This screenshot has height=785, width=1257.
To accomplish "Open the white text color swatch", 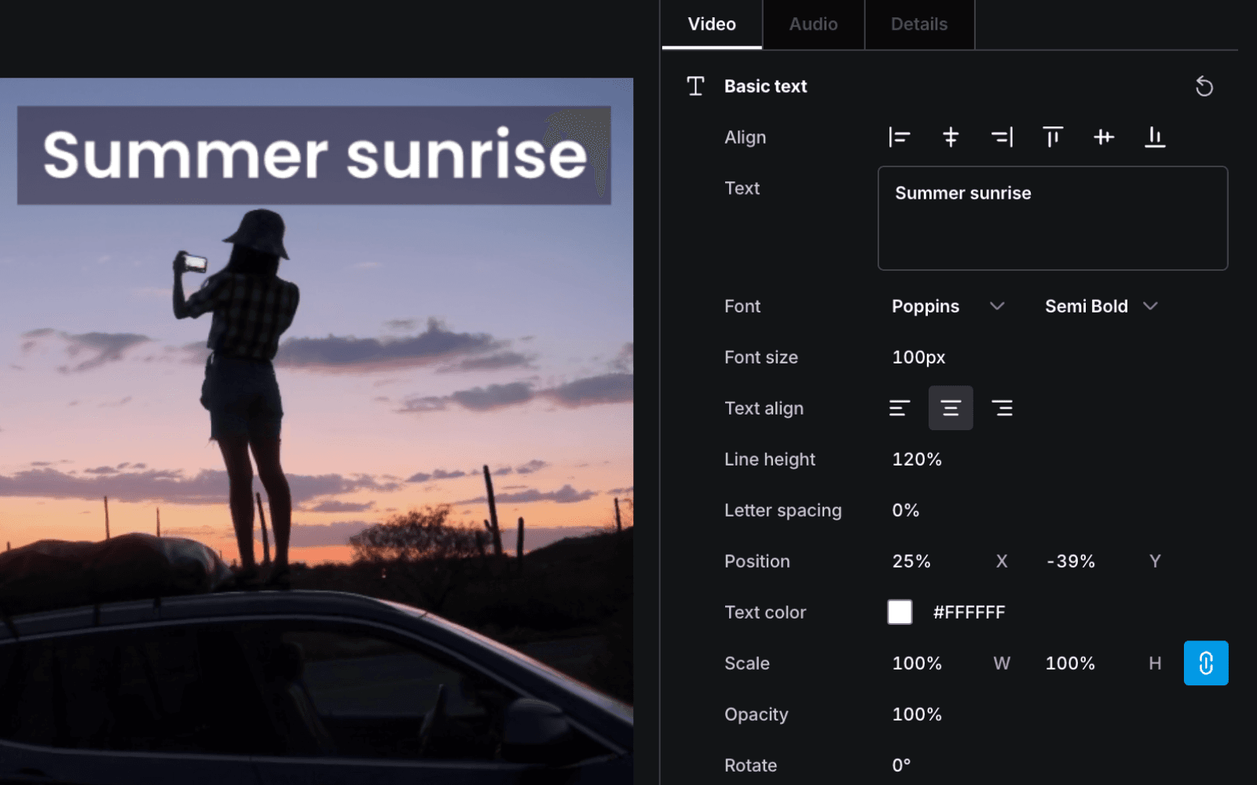I will [900, 612].
